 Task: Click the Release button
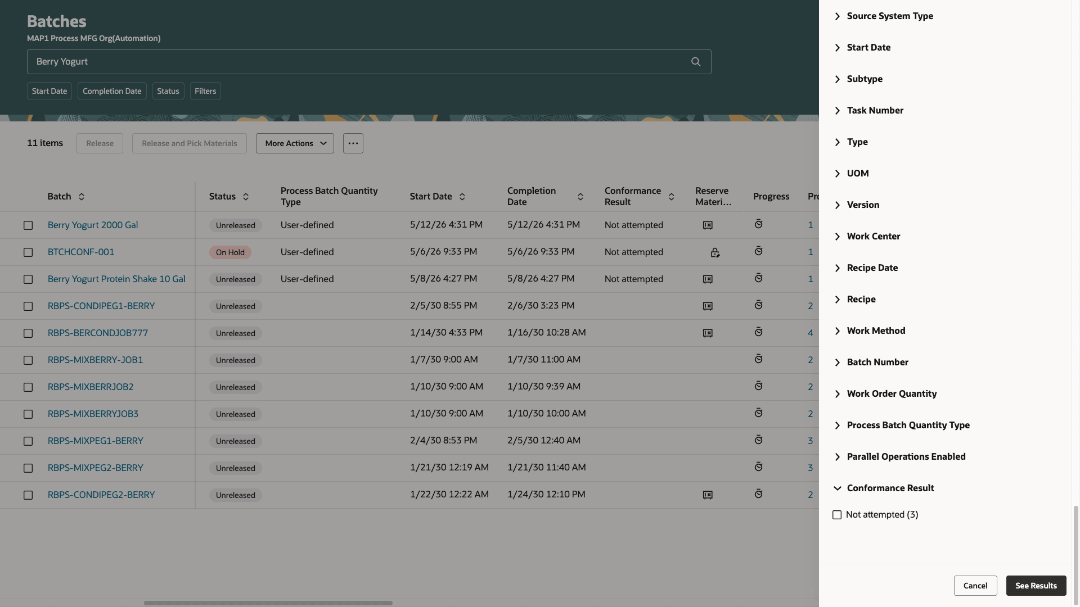click(x=100, y=143)
